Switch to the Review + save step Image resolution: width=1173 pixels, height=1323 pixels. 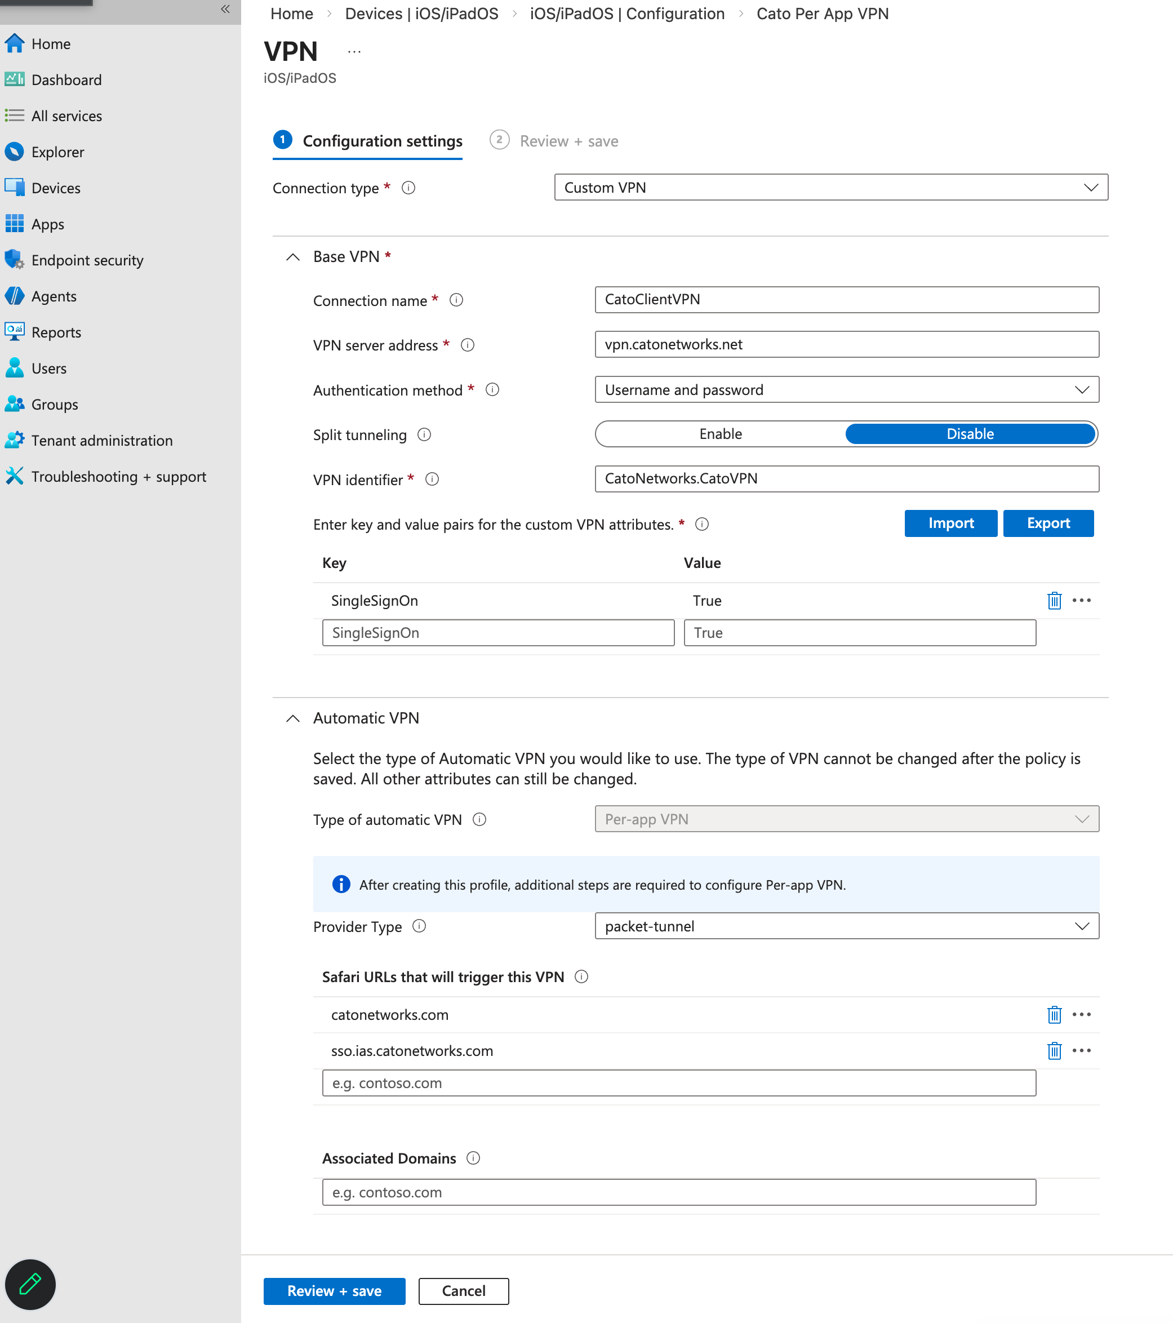coord(554,141)
